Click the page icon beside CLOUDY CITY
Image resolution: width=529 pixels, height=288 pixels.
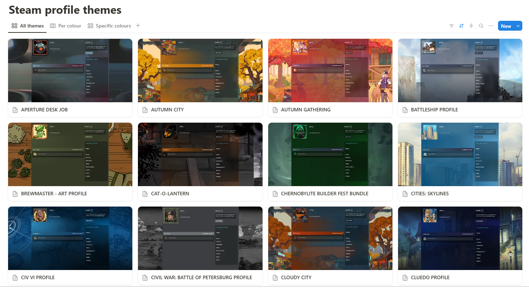point(275,278)
